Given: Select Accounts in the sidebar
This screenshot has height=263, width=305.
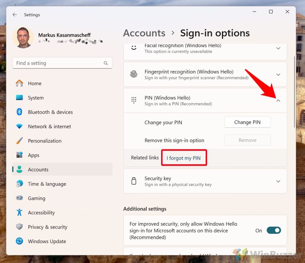Looking at the screenshot, I should tap(62, 169).
